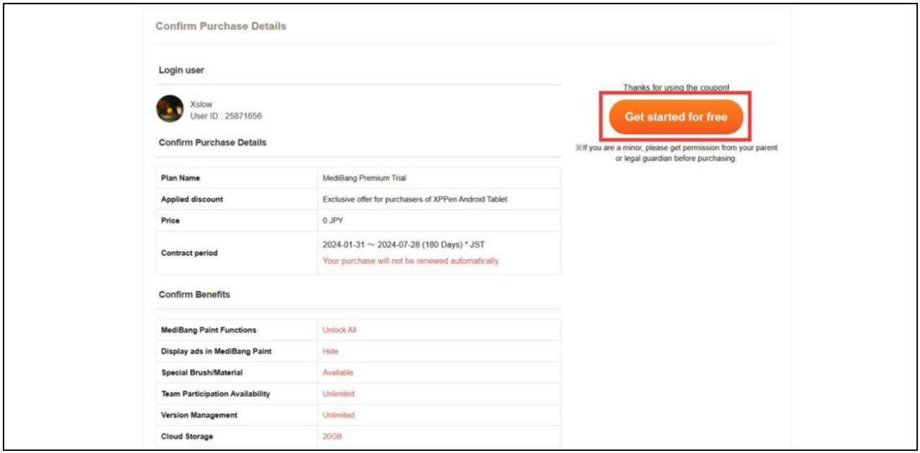Viewport: 920px width, 453px height.
Task: Click the Thanks for using the coupon message
Action: [x=676, y=88]
